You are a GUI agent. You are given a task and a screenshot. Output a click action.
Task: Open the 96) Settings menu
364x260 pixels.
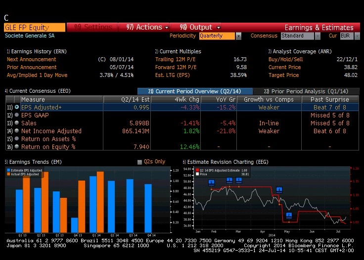pyautogui.click(x=92, y=27)
